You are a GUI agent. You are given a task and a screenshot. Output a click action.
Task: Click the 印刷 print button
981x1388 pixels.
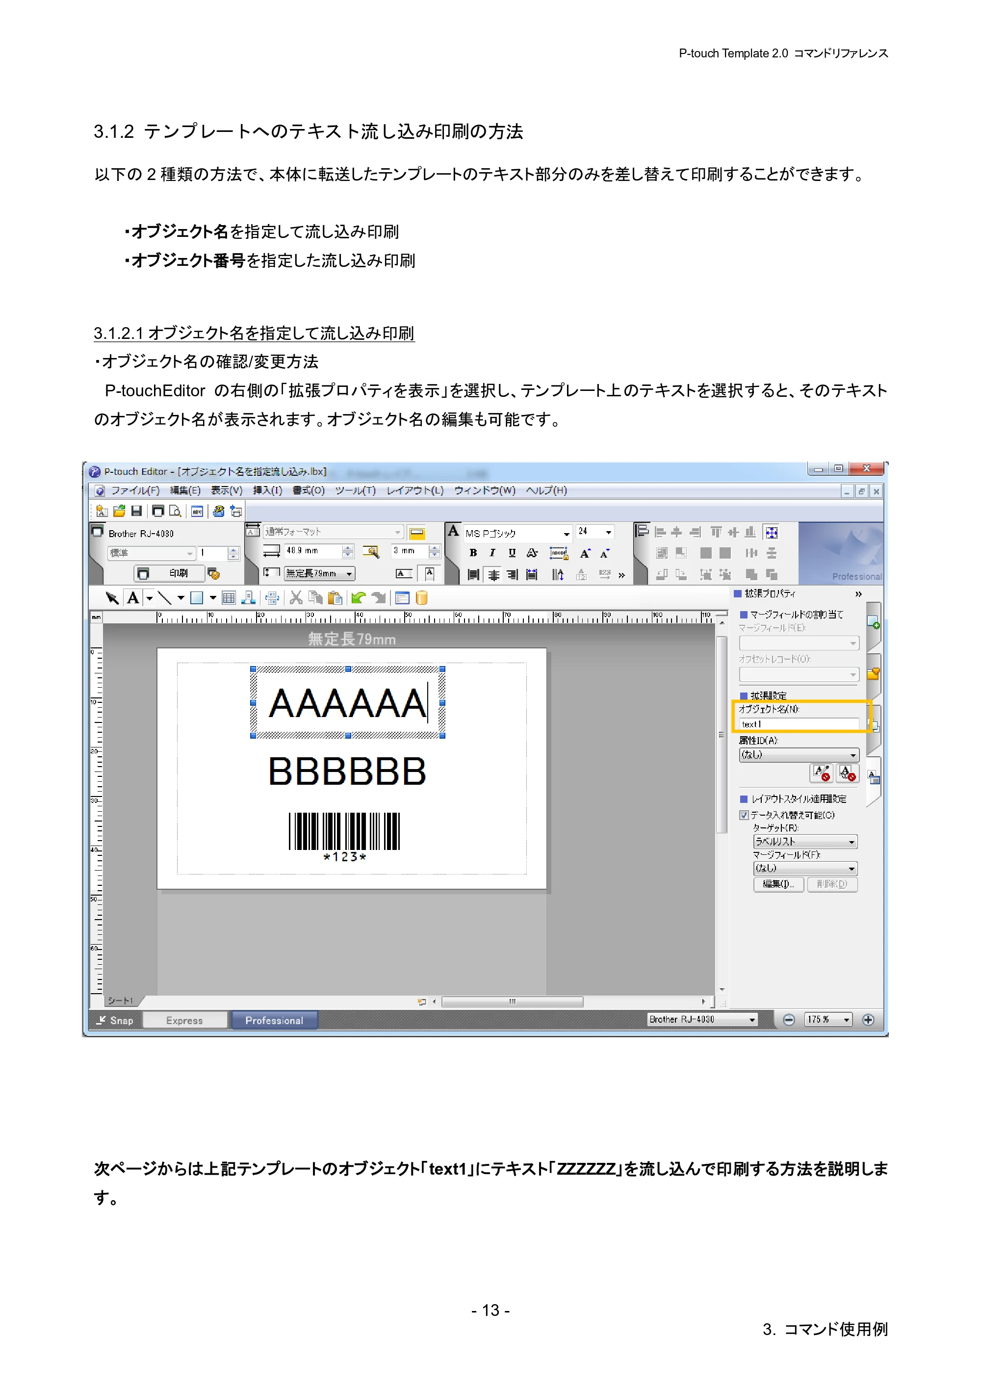(169, 573)
